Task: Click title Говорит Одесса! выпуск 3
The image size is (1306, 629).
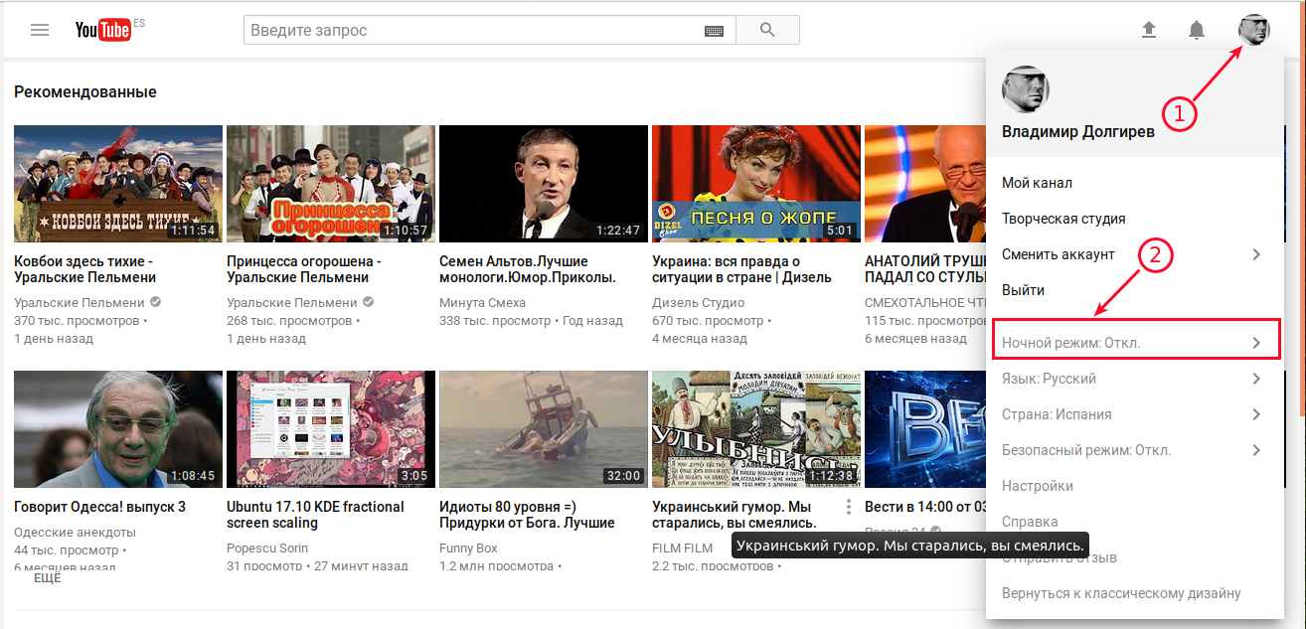Action: tap(99, 507)
